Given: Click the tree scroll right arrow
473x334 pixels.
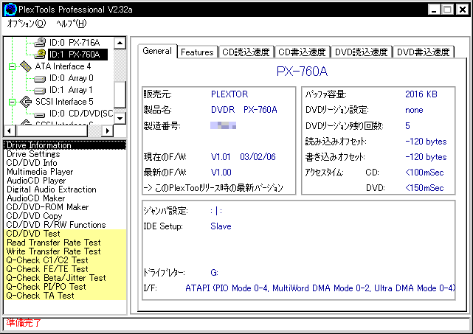Looking at the screenshot, I should coord(108,131).
